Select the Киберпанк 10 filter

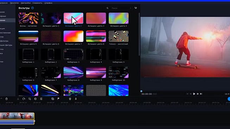119,73
